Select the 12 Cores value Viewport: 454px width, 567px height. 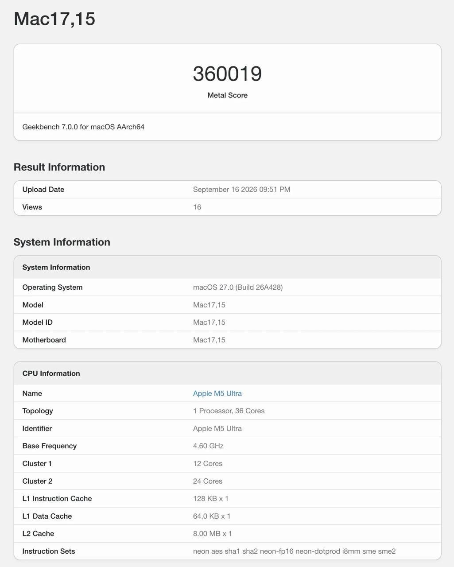click(208, 464)
